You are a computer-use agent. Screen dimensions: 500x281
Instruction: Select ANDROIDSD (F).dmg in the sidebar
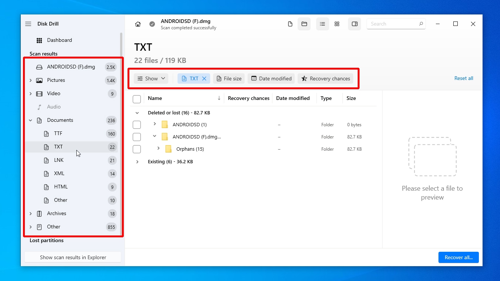point(71,67)
